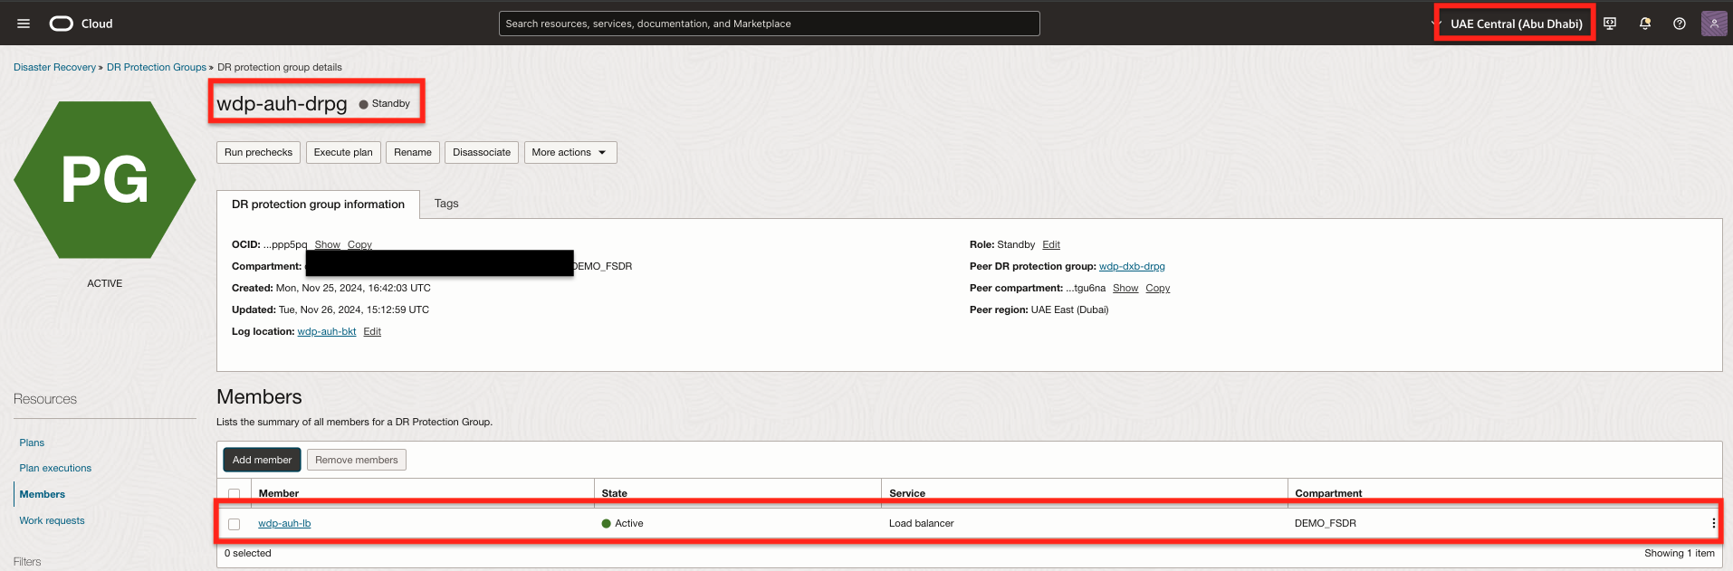Copy the OCID value

[359, 244]
